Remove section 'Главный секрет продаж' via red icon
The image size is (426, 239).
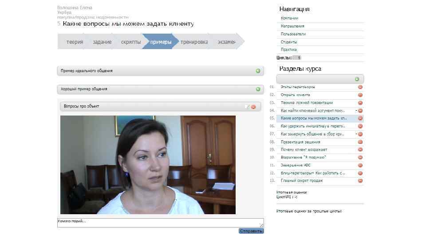[x=360, y=181]
